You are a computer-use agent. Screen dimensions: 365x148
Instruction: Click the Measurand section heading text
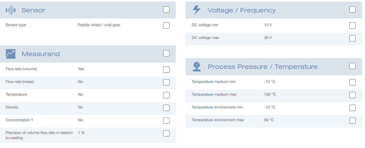click(41, 54)
